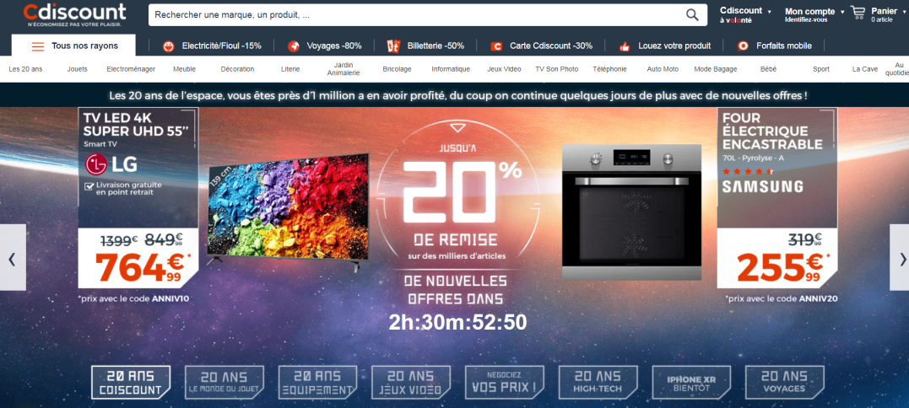Click the Cdiscount logo

[74, 14]
